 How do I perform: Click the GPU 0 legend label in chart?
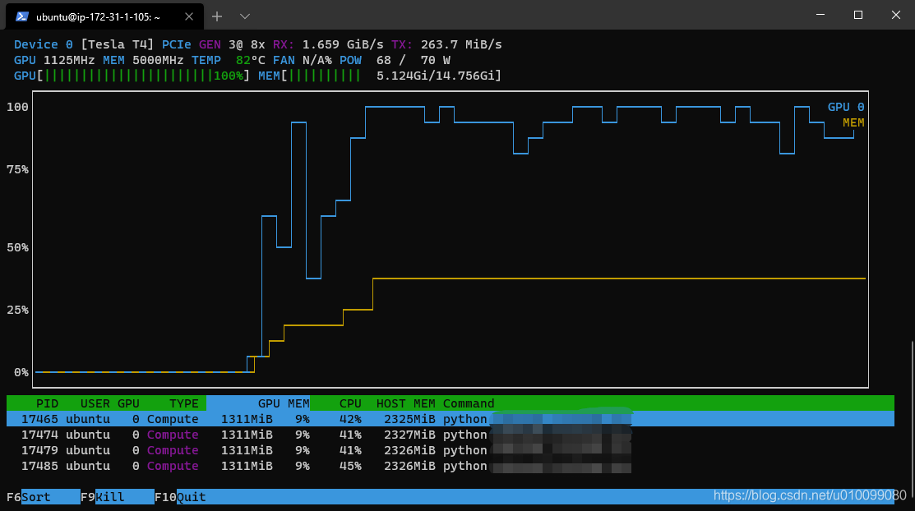point(846,107)
